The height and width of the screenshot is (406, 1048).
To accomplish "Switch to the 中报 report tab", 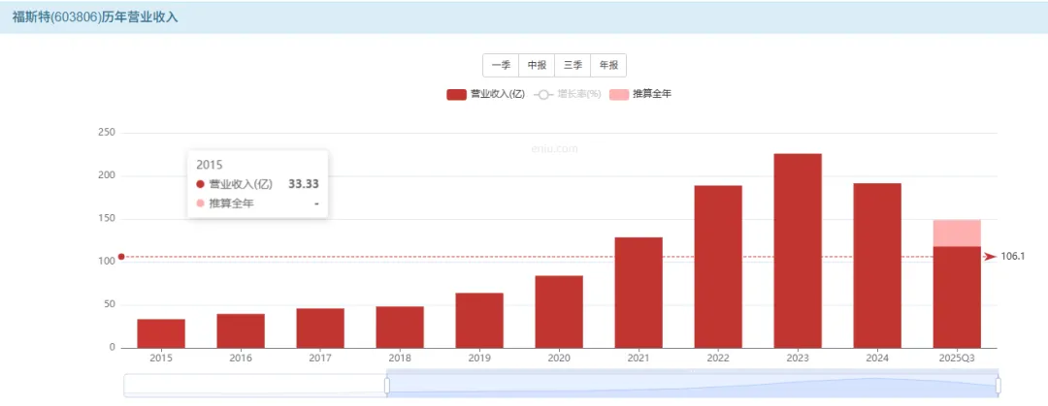I will (x=537, y=66).
